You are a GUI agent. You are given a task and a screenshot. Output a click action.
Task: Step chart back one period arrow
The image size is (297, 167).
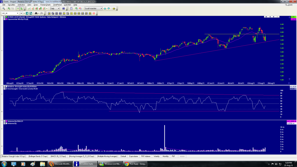click(270, 17)
